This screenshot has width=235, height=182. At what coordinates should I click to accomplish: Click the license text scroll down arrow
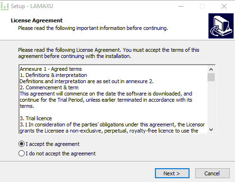[211, 130]
